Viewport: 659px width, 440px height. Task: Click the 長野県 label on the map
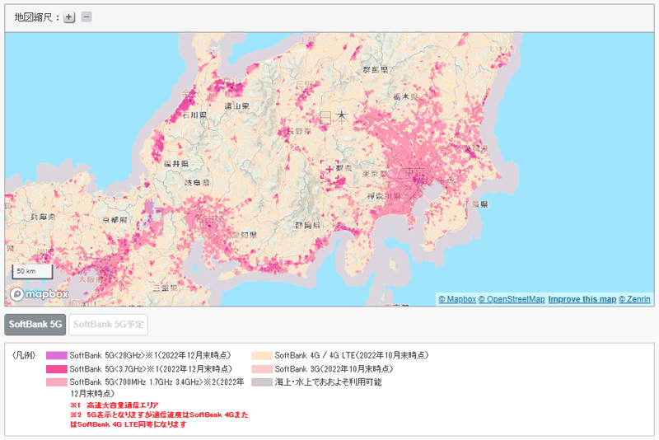click(x=299, y=132)
